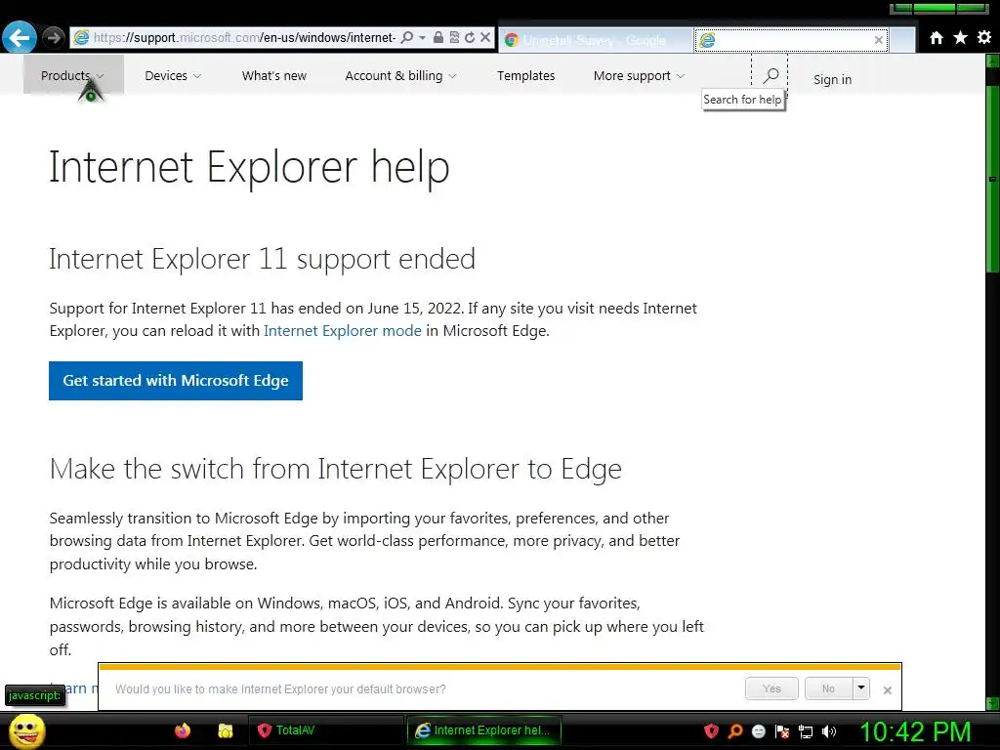Dismiss the default browser notification bar
The width and height of the screenshot is (1000, 750).
887,690
